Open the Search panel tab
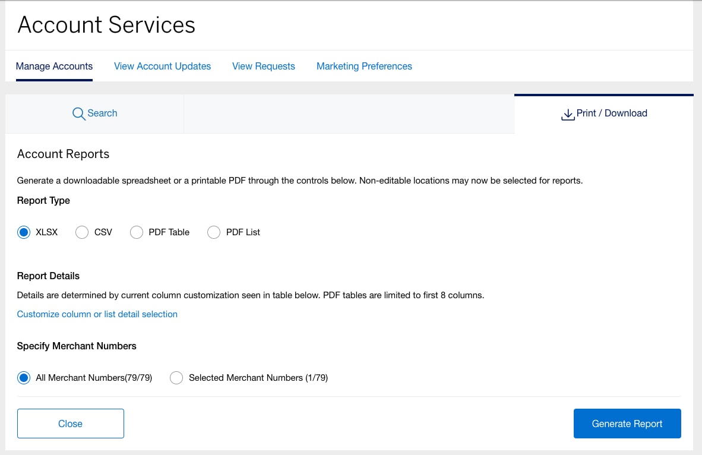Screen dimensions: 702x455 coord(94,114)
